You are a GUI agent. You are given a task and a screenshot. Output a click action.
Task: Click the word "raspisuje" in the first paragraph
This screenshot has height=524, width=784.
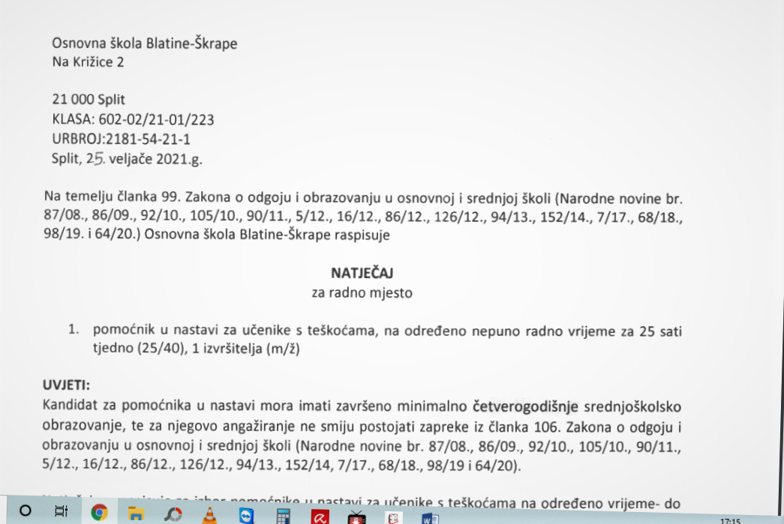(x=361, y=235)
